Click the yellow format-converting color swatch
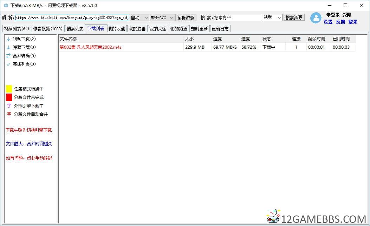Screen dimensions: 370x226 [x=9, y=89]
